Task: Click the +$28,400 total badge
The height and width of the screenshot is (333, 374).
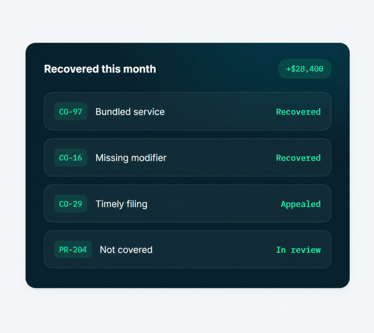Action: pos(305,69)
